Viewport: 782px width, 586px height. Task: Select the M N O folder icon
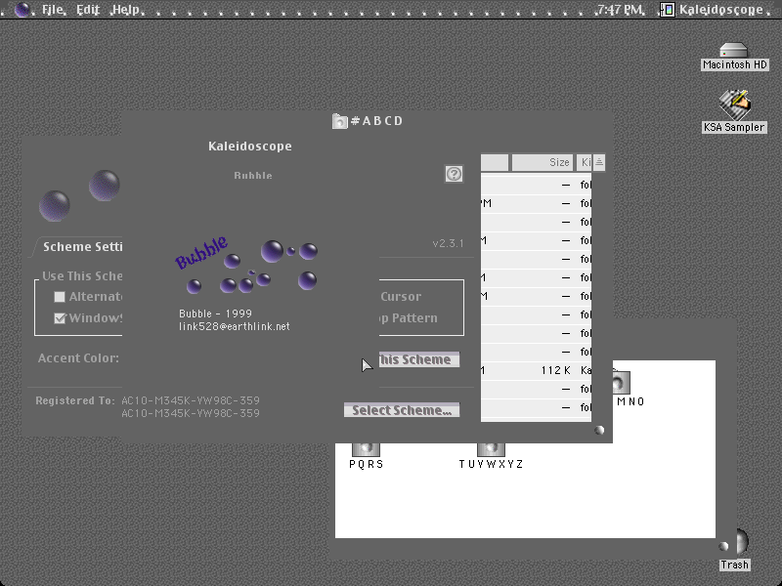[622, 383]
